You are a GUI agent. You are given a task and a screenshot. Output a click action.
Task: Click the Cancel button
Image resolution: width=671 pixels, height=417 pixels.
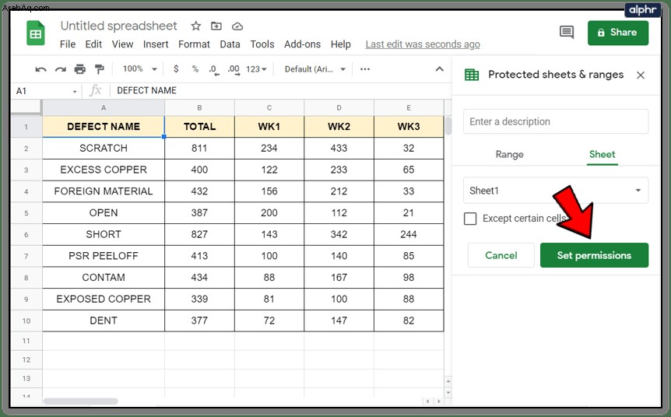click(501, 255)
